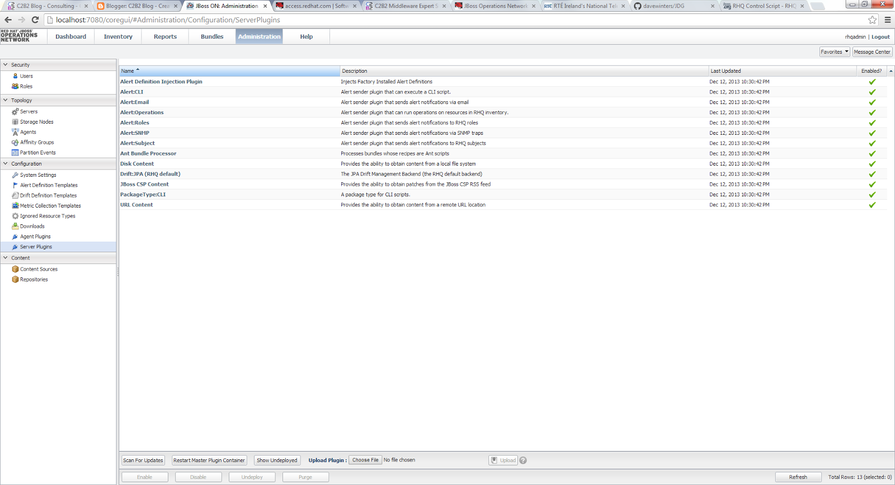Click the Alert Definition Templates flag icon
The image size is (895, 485).
(x=15, y=185)
